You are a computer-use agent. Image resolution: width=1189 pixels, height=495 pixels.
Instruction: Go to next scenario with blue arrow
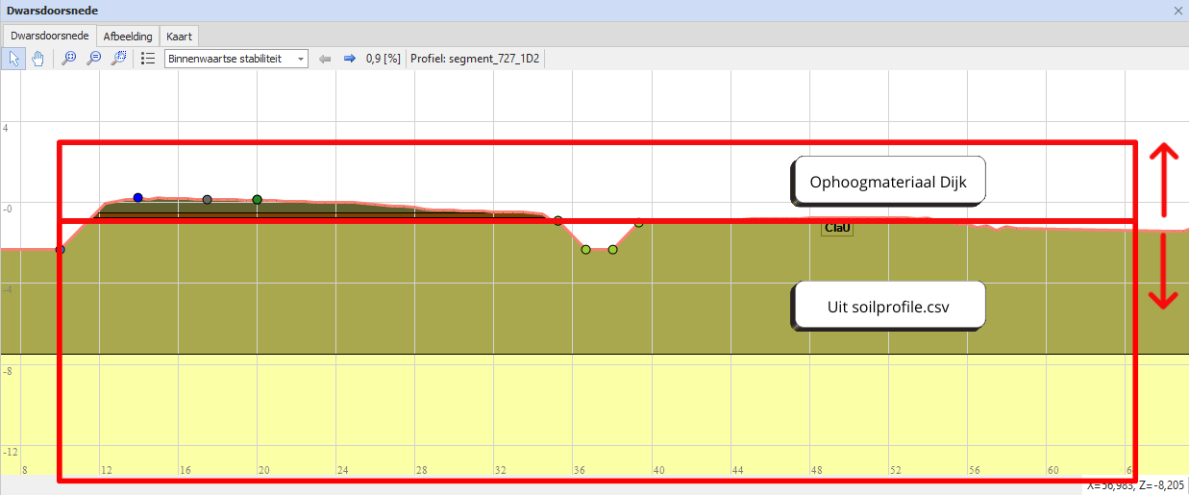click(x=349, y=59)
